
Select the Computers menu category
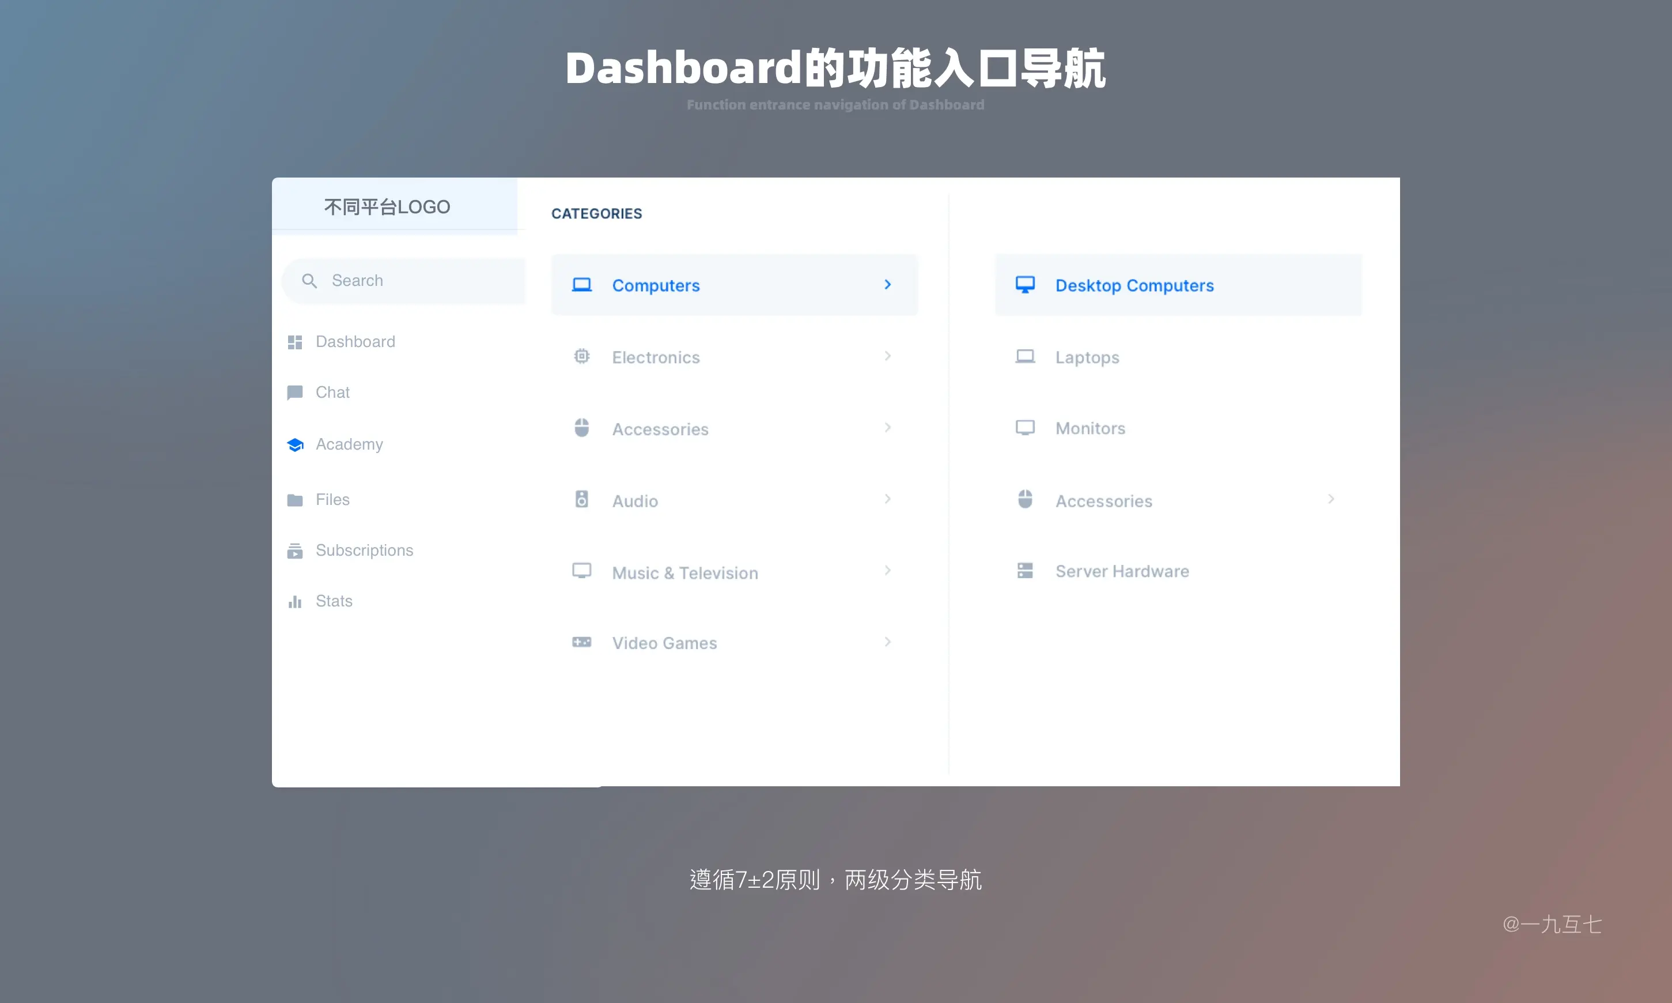pos(733,284)
